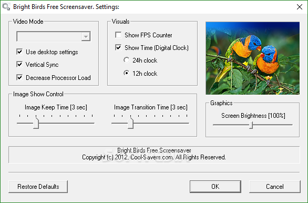Click the Restore Defaults button

pos(38,187)
